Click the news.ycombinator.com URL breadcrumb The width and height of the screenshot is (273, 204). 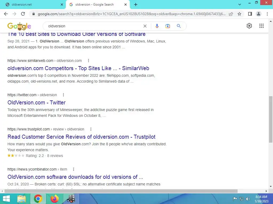coord(37,169)
